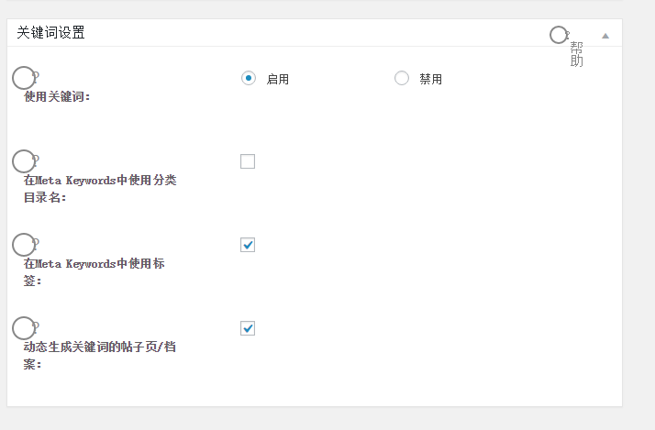Uncheck the 动态生成关键词的帖子页/档案 checkbox
The image size is (655, 430).
coord(248,327)
